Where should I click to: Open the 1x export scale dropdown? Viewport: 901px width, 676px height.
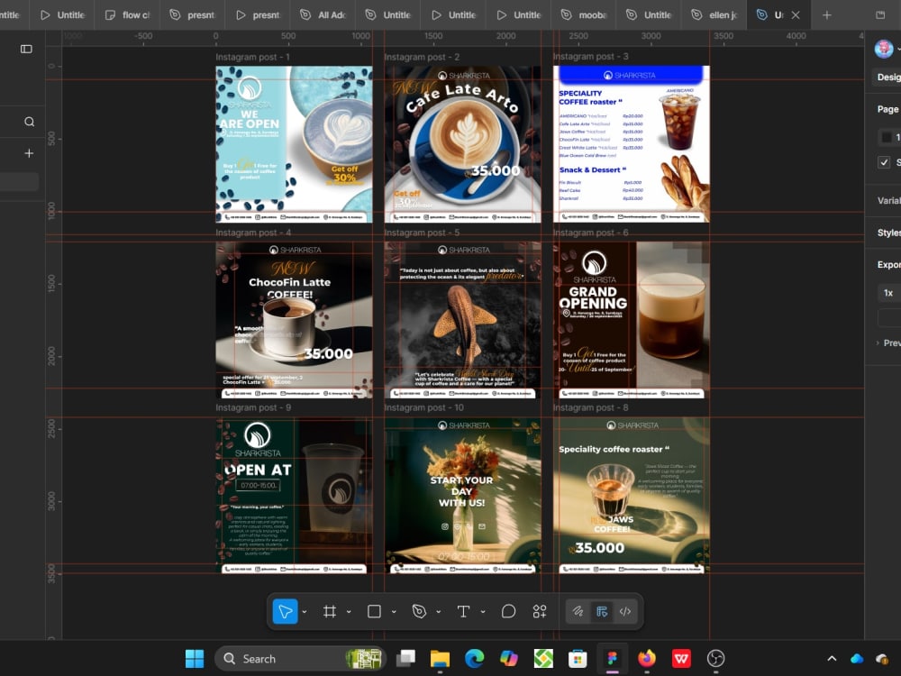889,293
